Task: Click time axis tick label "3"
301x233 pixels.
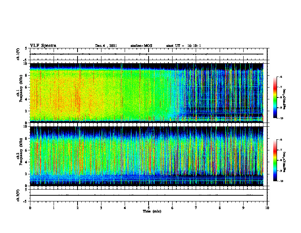Action: coord(101,208)
